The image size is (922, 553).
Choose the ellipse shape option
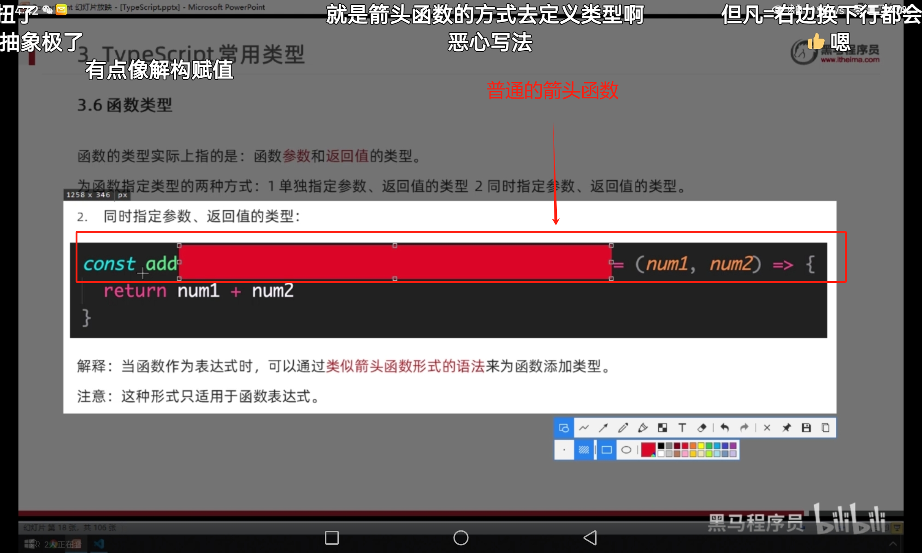click(626, 450)
